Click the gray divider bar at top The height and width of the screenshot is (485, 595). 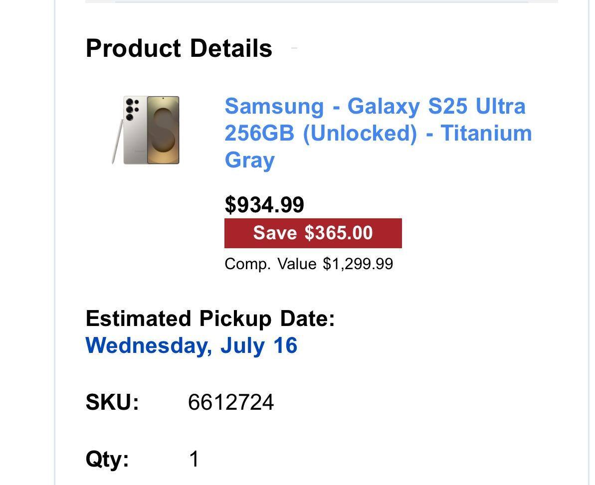[322, 1]
